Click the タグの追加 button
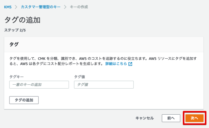The image size is (209, 128). coord(24,100)
